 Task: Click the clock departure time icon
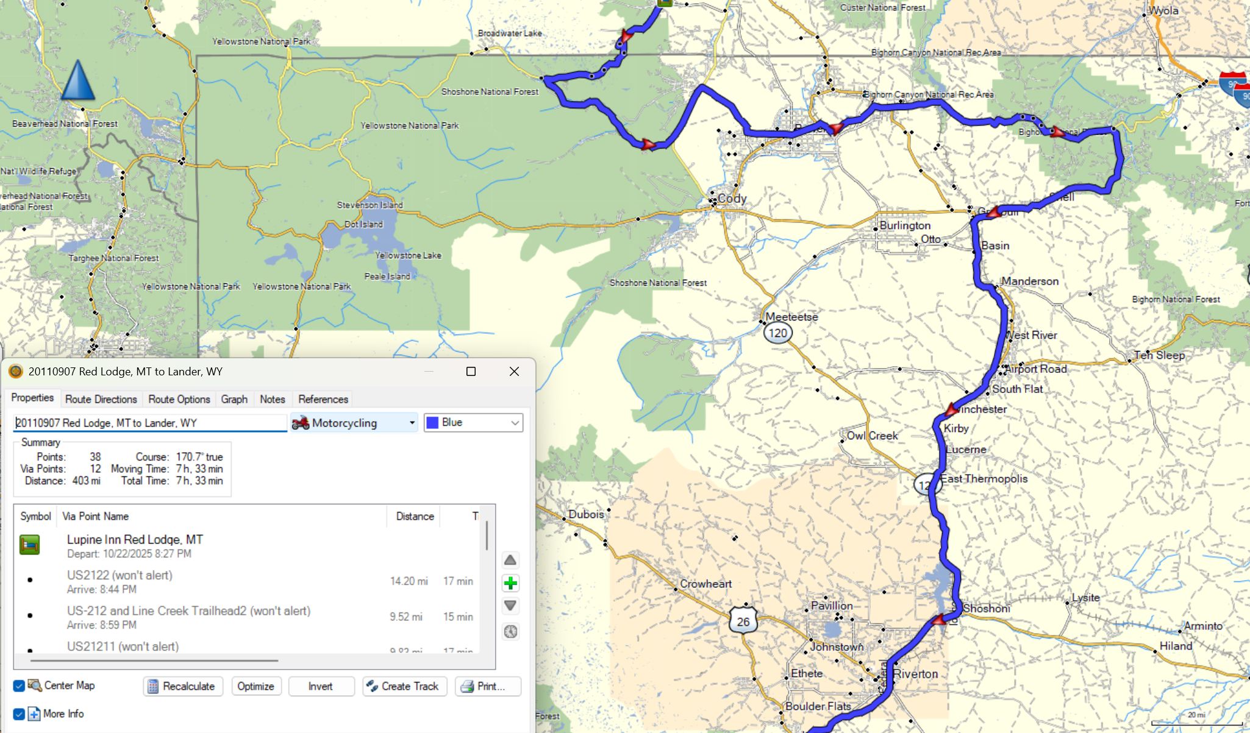(510, 632)
